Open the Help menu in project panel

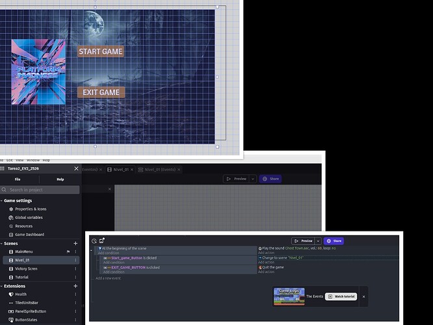[60, 179]
